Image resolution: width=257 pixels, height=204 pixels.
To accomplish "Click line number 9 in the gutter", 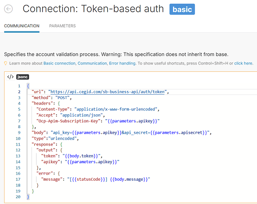I will (19, 133).
